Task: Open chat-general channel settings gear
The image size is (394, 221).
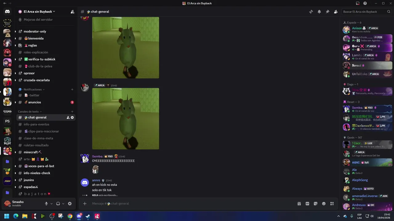Action: [x=72, y=118]
